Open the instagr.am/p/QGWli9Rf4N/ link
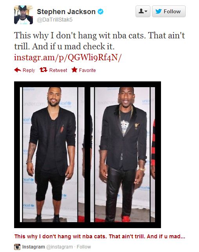Image resolution: width=199 pixels, height=252 pixels. [68, 58]
